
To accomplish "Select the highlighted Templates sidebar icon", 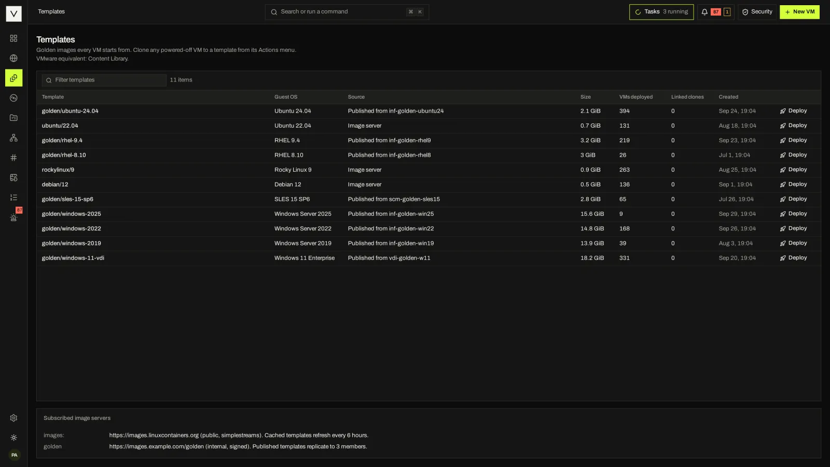I will pyautogui.click(x=13, y=78).
